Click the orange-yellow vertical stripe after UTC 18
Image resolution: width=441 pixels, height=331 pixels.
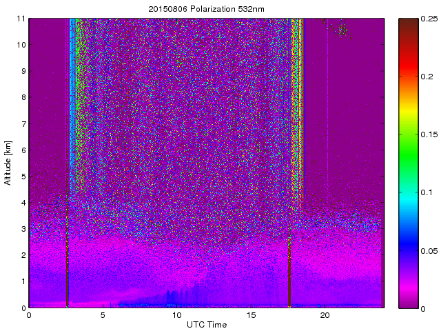point(300,103)
